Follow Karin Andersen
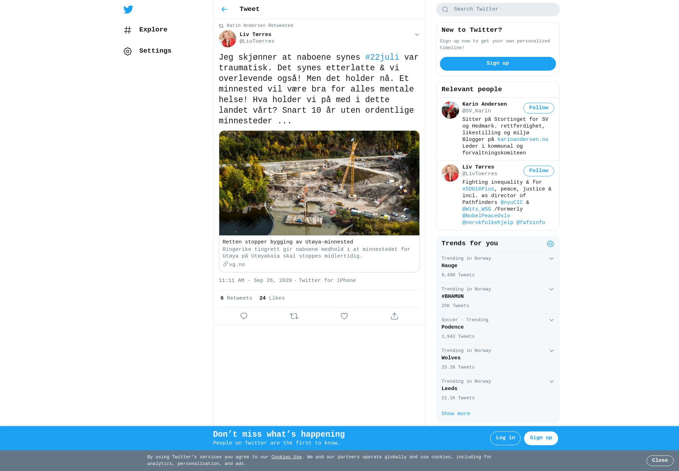Image resolution: width=679 pixels, height=471 pixels. click(x=539, y=108)
